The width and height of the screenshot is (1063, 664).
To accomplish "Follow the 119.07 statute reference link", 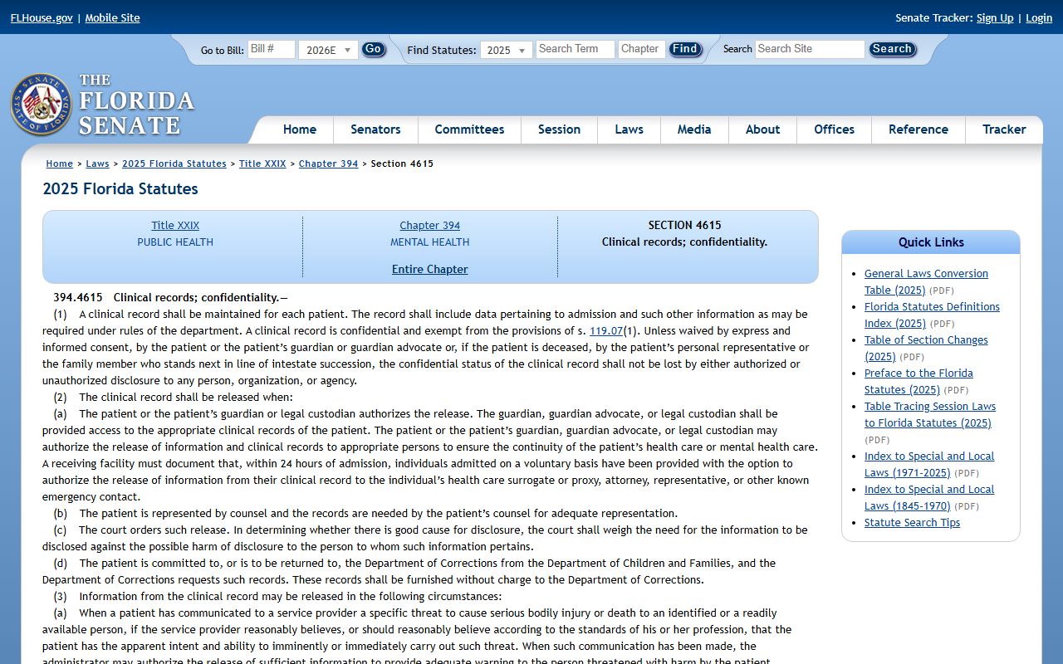I will click(x=606, y=330).
